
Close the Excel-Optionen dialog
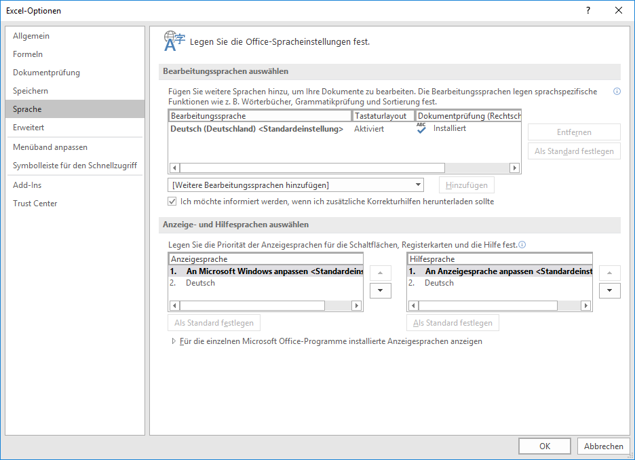tap(619, 11)
